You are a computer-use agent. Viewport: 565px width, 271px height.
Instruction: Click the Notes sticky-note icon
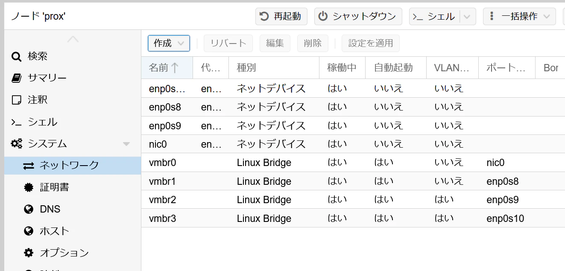[x=16, y=100]
